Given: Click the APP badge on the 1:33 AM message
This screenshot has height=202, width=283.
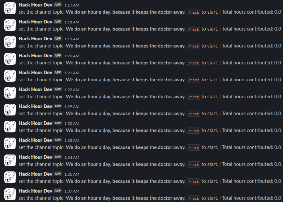Looking at the screenshot, I should (58, 140).
